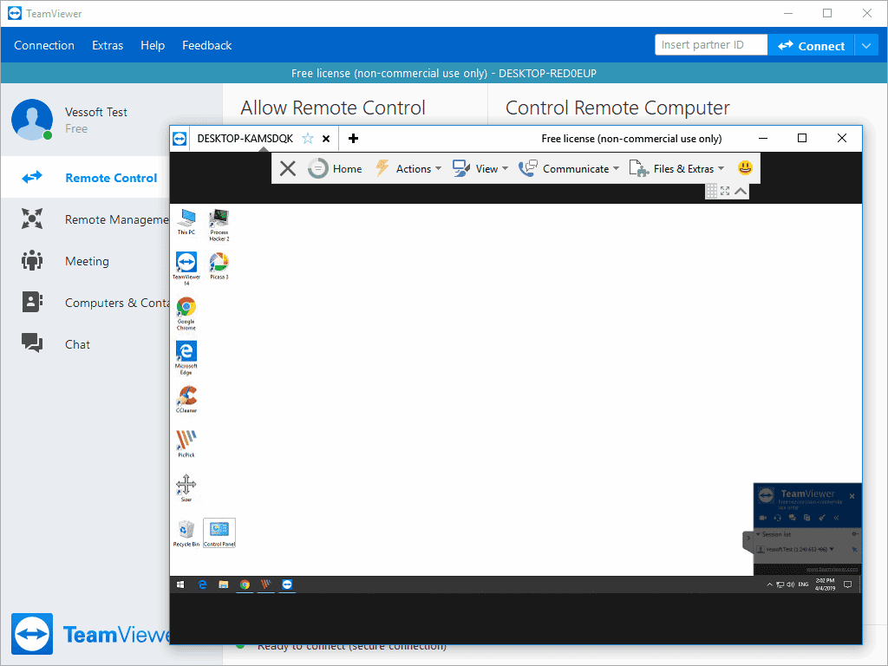
Task: Open the Meeting section
Action: 85,261
